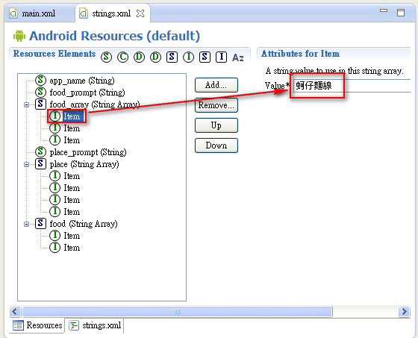
Task: Click the horizontal scrollbar right arrow
Action: [404, 311]
